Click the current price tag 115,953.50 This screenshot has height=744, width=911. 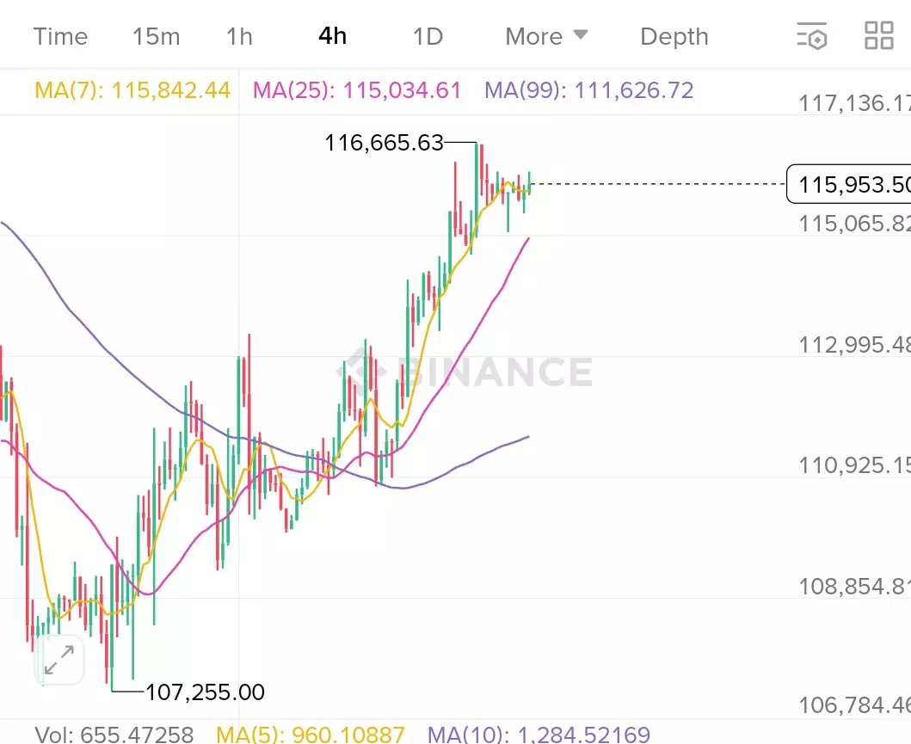[x=850, y=185]
